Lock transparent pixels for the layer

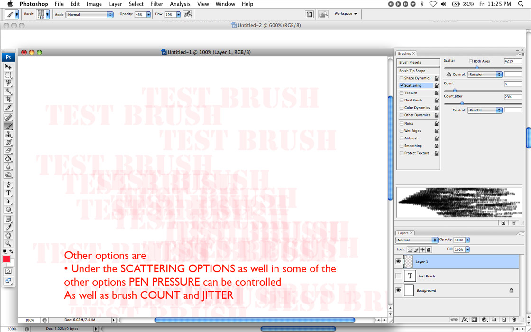pyautogui.click(x=410, y=249)
